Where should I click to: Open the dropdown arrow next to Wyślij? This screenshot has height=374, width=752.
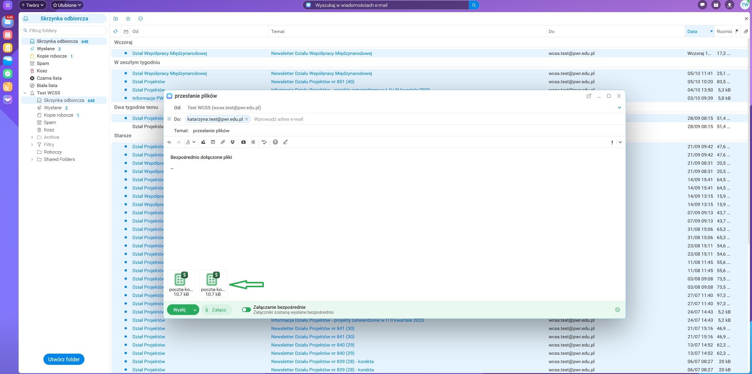[x=195, y=310]
